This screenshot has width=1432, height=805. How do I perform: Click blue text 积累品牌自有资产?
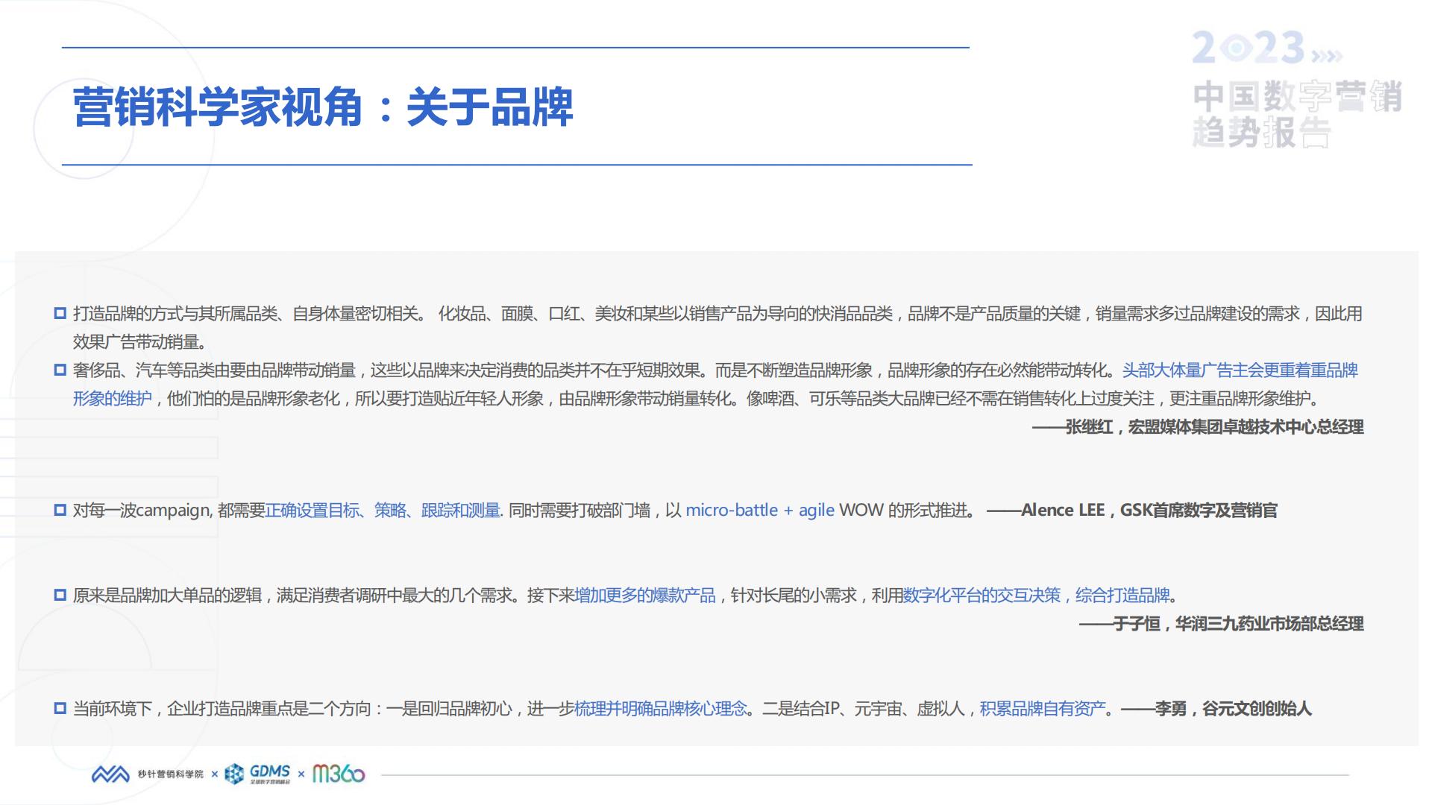pos(1043,709)
